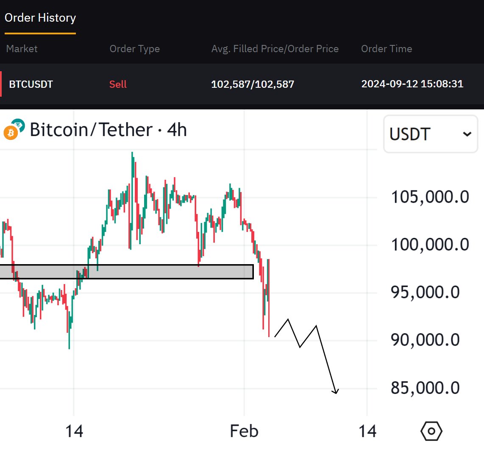Click the projected arrow drawing tip
The image size is (484, 449).
click(335, 393)
